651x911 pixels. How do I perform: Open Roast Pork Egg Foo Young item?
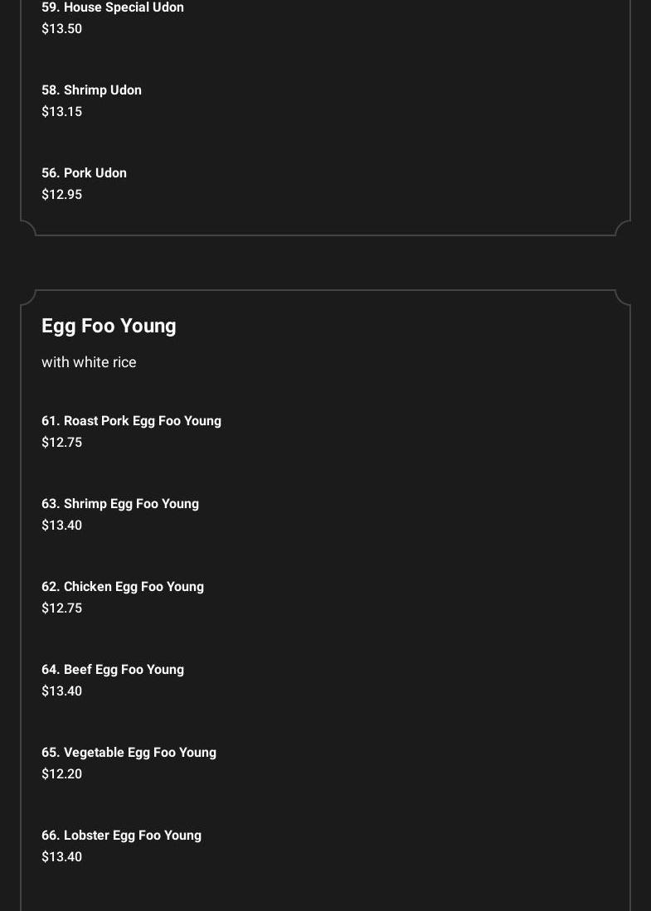pyautogui.click(x=132, y=421)
